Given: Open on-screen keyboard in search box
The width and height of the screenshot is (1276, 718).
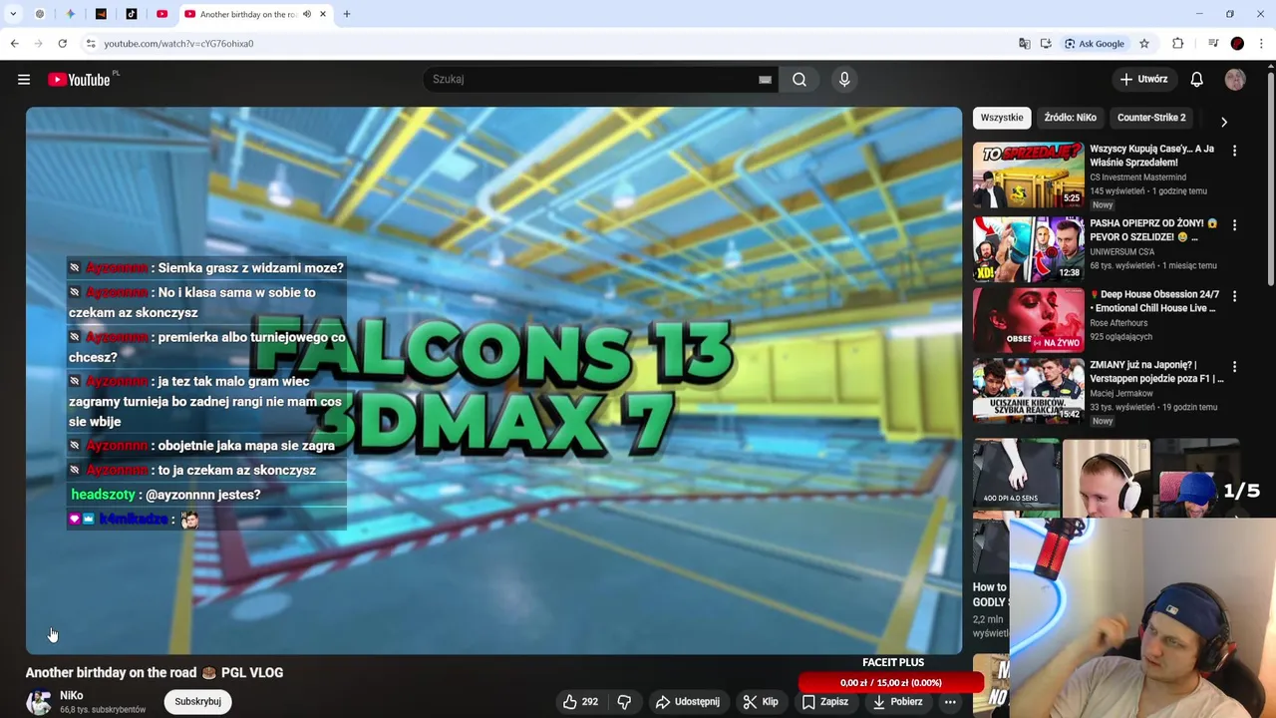Looking at the screenshot, I should (765, 80).
